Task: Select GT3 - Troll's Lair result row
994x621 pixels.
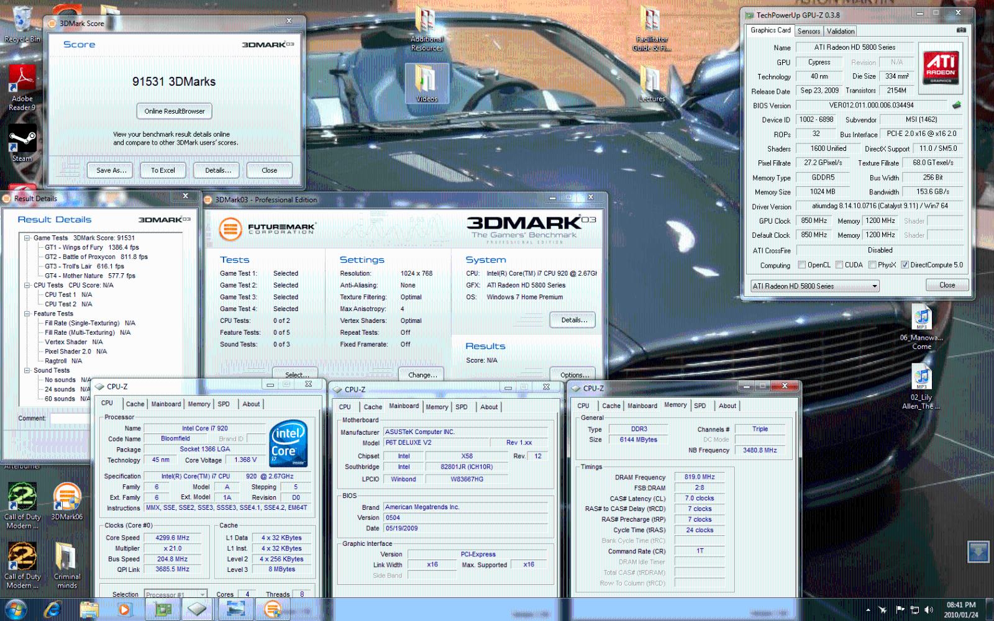Action: click(84, 266)
